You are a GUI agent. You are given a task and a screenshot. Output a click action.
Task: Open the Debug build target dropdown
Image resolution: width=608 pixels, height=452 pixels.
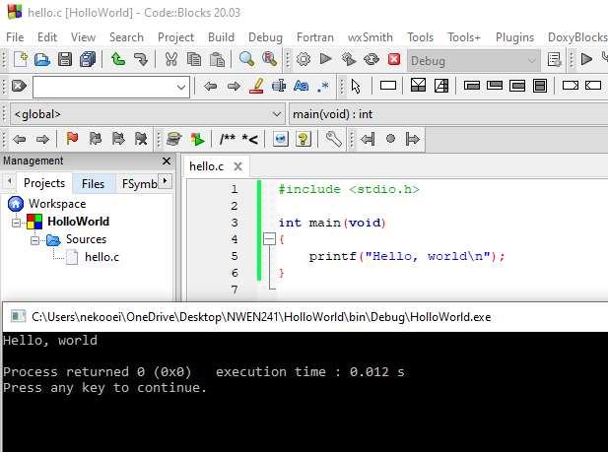(x=473, y=60)
